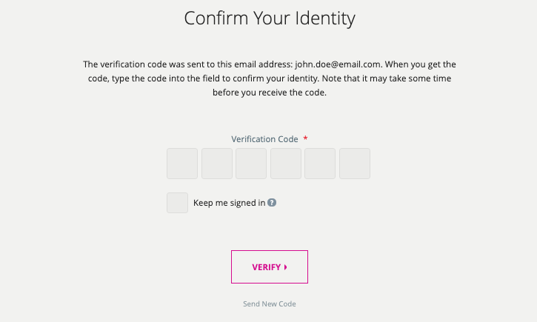Click the Keep me signed in label text
The image size is (537, 322).
click(229, 203)
